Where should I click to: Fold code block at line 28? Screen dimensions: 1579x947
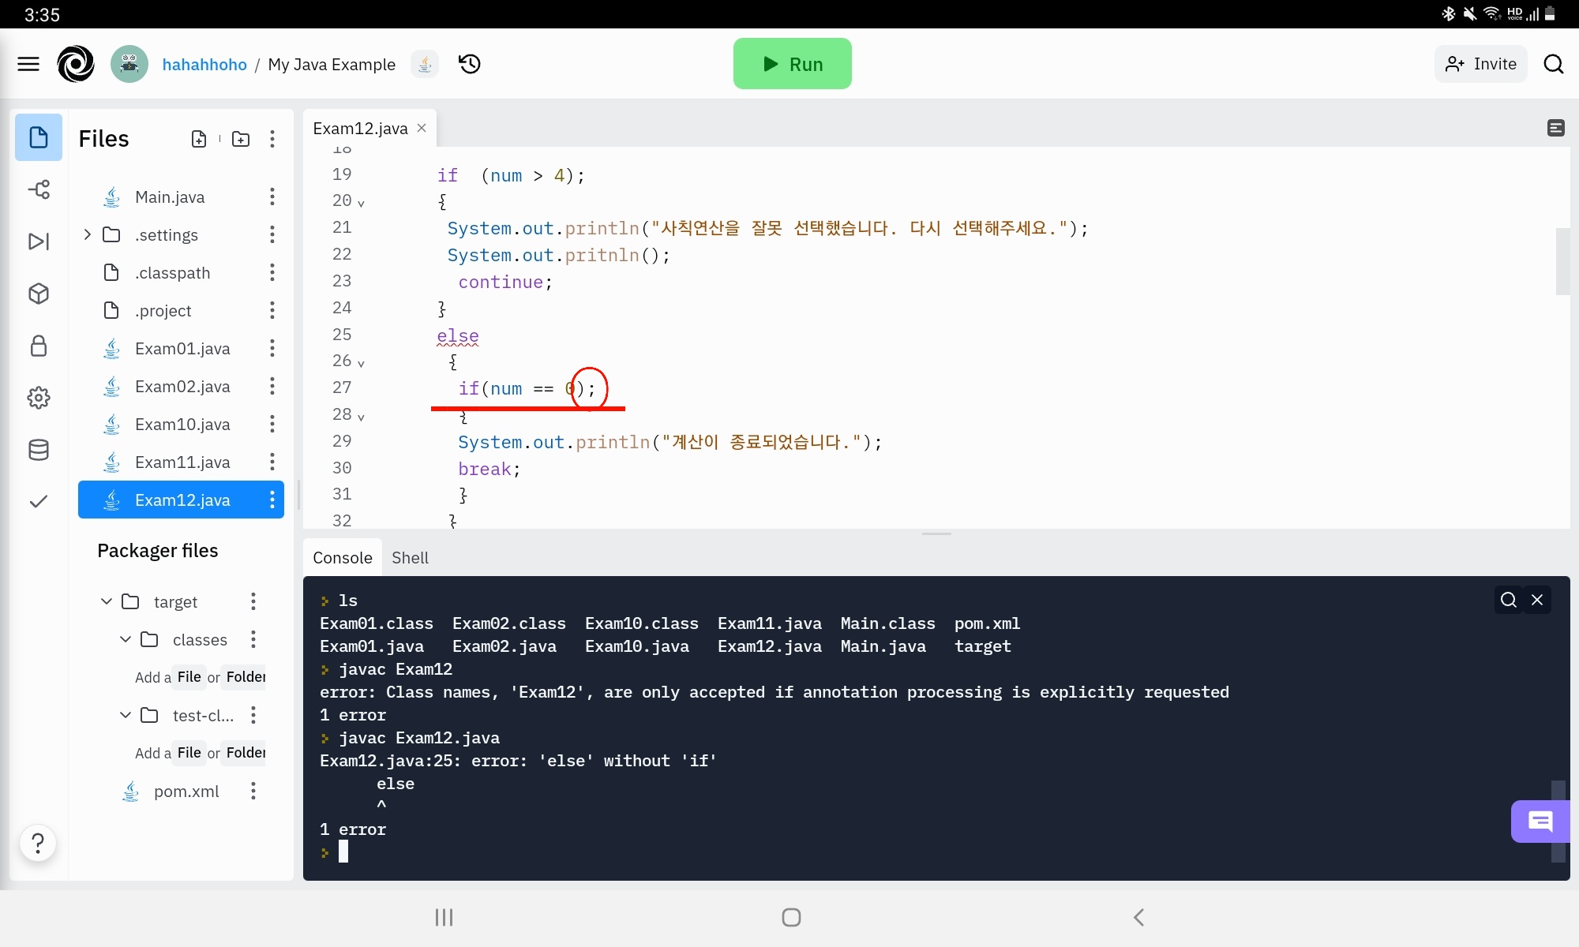[361, 417]
